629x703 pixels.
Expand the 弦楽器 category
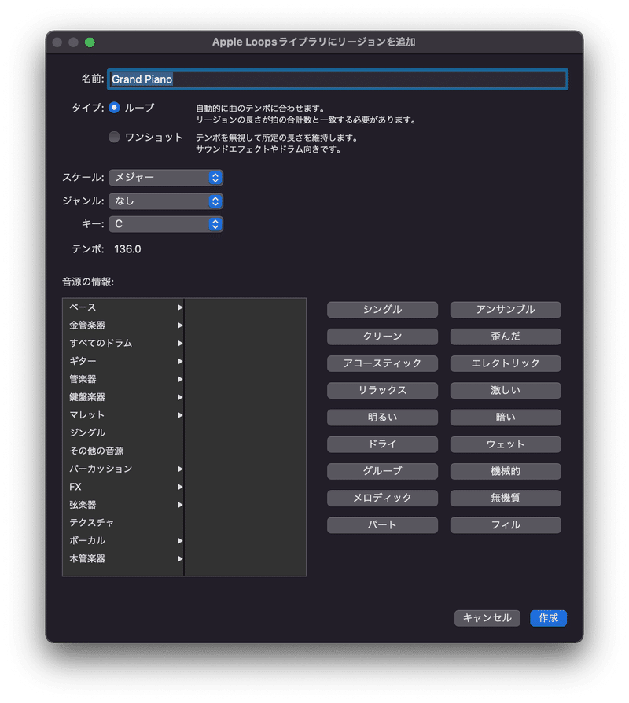click(123, 504)
